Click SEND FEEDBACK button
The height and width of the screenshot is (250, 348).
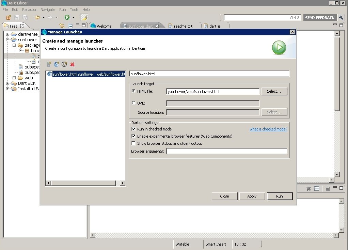tap(320, 17)
